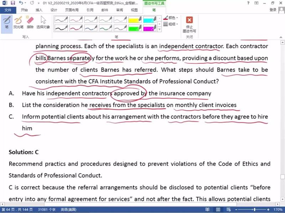Screen dimensions: 285x213
Task: Switch to the 插入 (Insert) ribbon tab
Action: point(39,10)
